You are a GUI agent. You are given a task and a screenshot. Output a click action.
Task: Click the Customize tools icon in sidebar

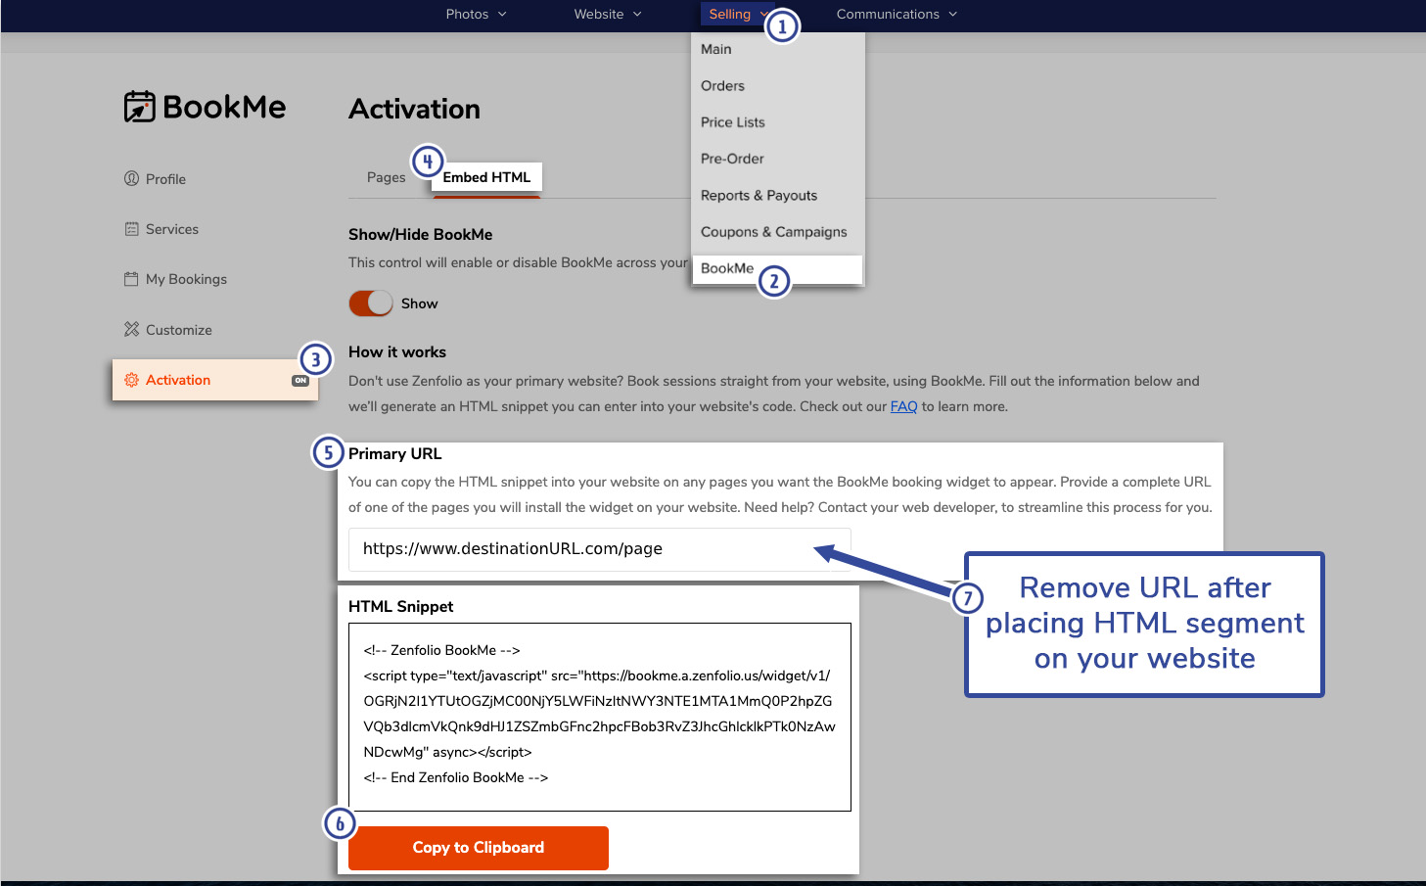pos(131,329)
